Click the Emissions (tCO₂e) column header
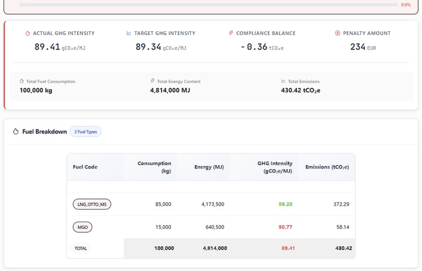This screenshot has width=422, height=271. pos(327,167)
